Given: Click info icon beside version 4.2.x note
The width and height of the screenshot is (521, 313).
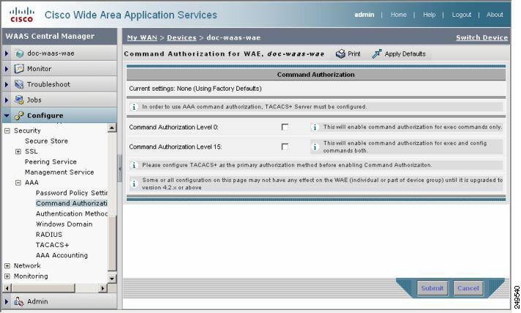Looking at the screenshot, I should [134, 184].
